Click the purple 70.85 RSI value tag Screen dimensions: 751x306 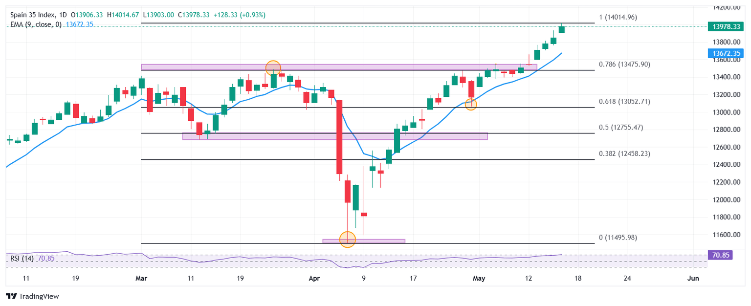pos(720,255)
